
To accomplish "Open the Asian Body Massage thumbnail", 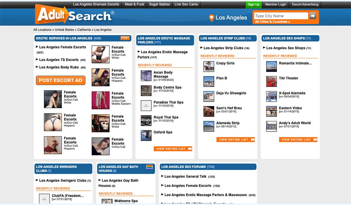I will coord(146,76).
